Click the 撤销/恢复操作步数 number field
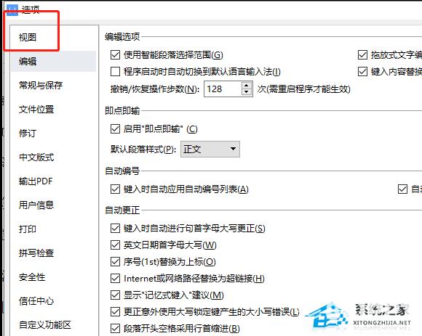This screenshot has height=336, width=422. point(223,89)
